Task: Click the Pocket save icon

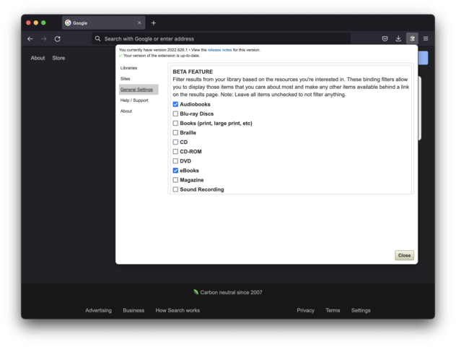Action: (385, 39)
